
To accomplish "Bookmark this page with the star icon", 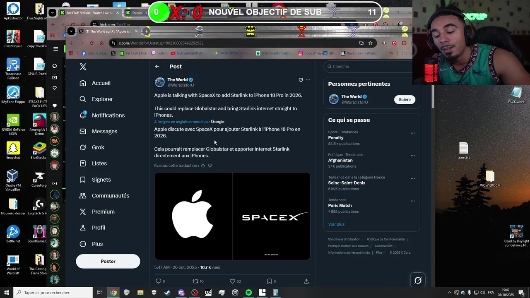I will tap(370, 43).
